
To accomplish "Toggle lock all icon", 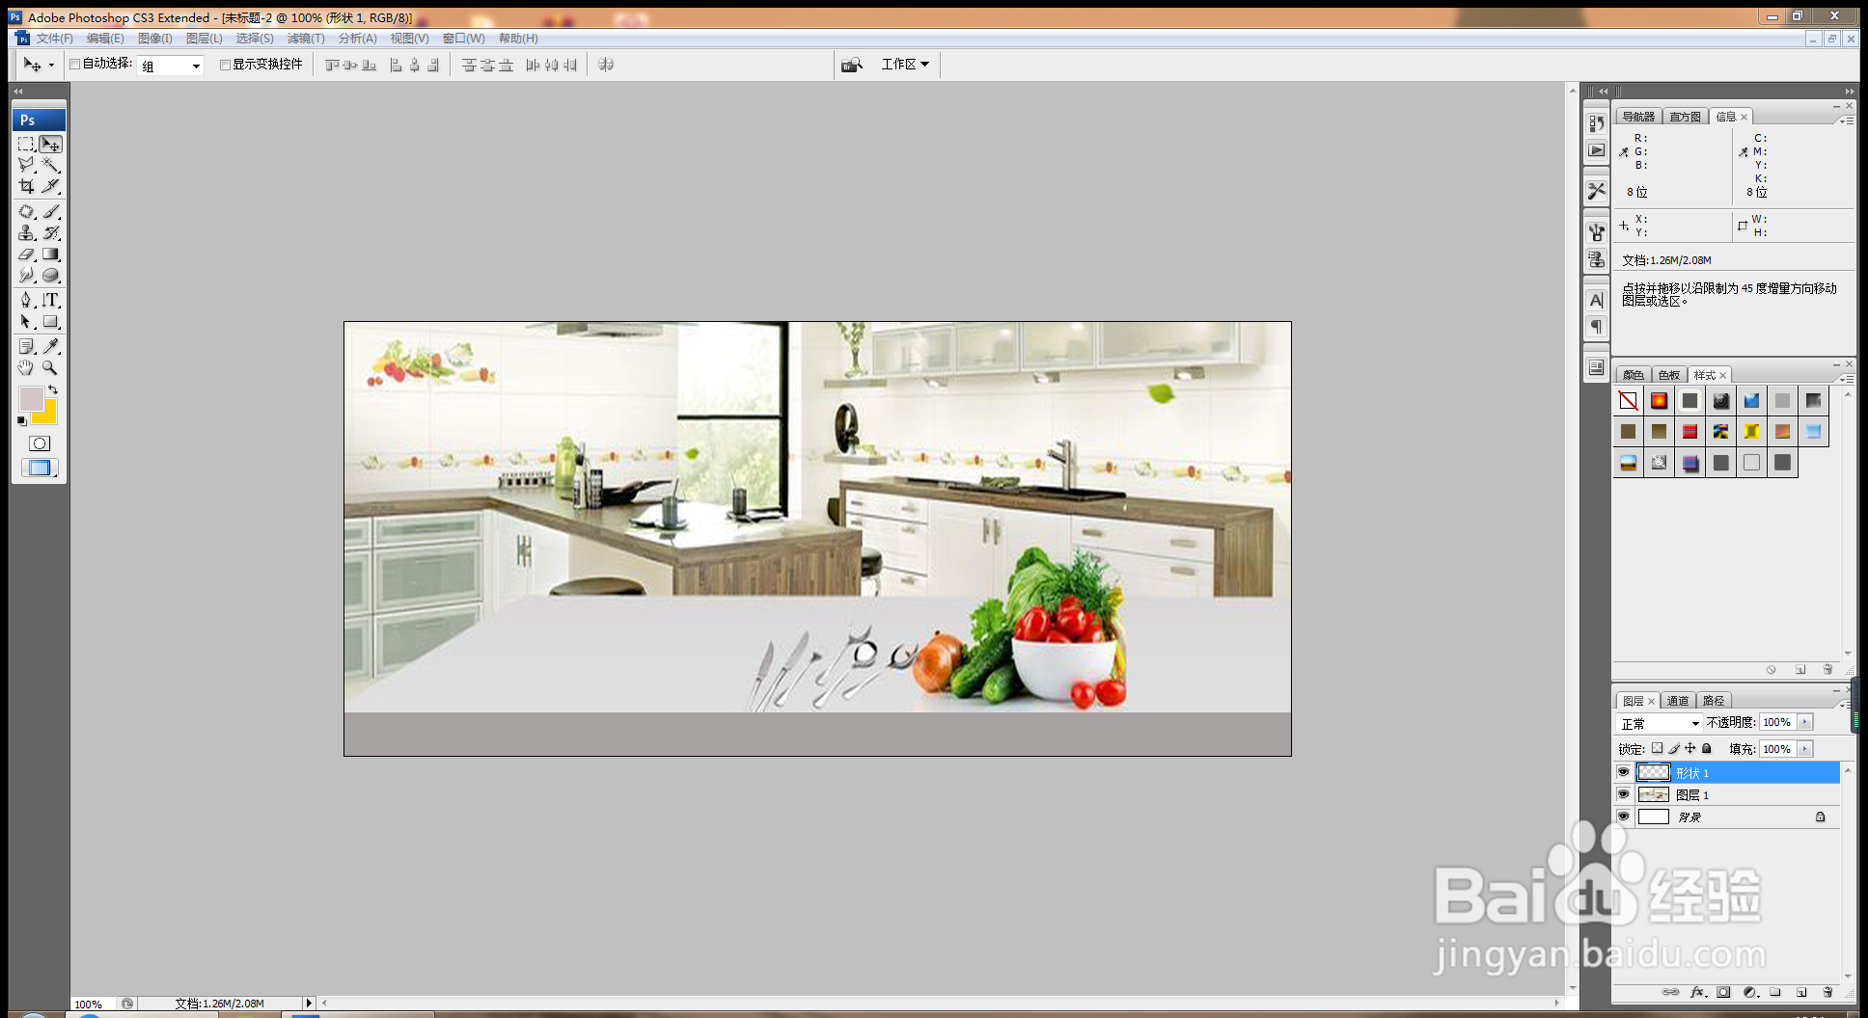I will click(1707, 748).
